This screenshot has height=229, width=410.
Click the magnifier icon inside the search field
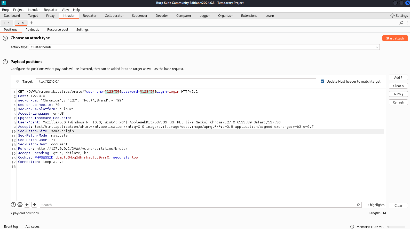pos(358,205)
